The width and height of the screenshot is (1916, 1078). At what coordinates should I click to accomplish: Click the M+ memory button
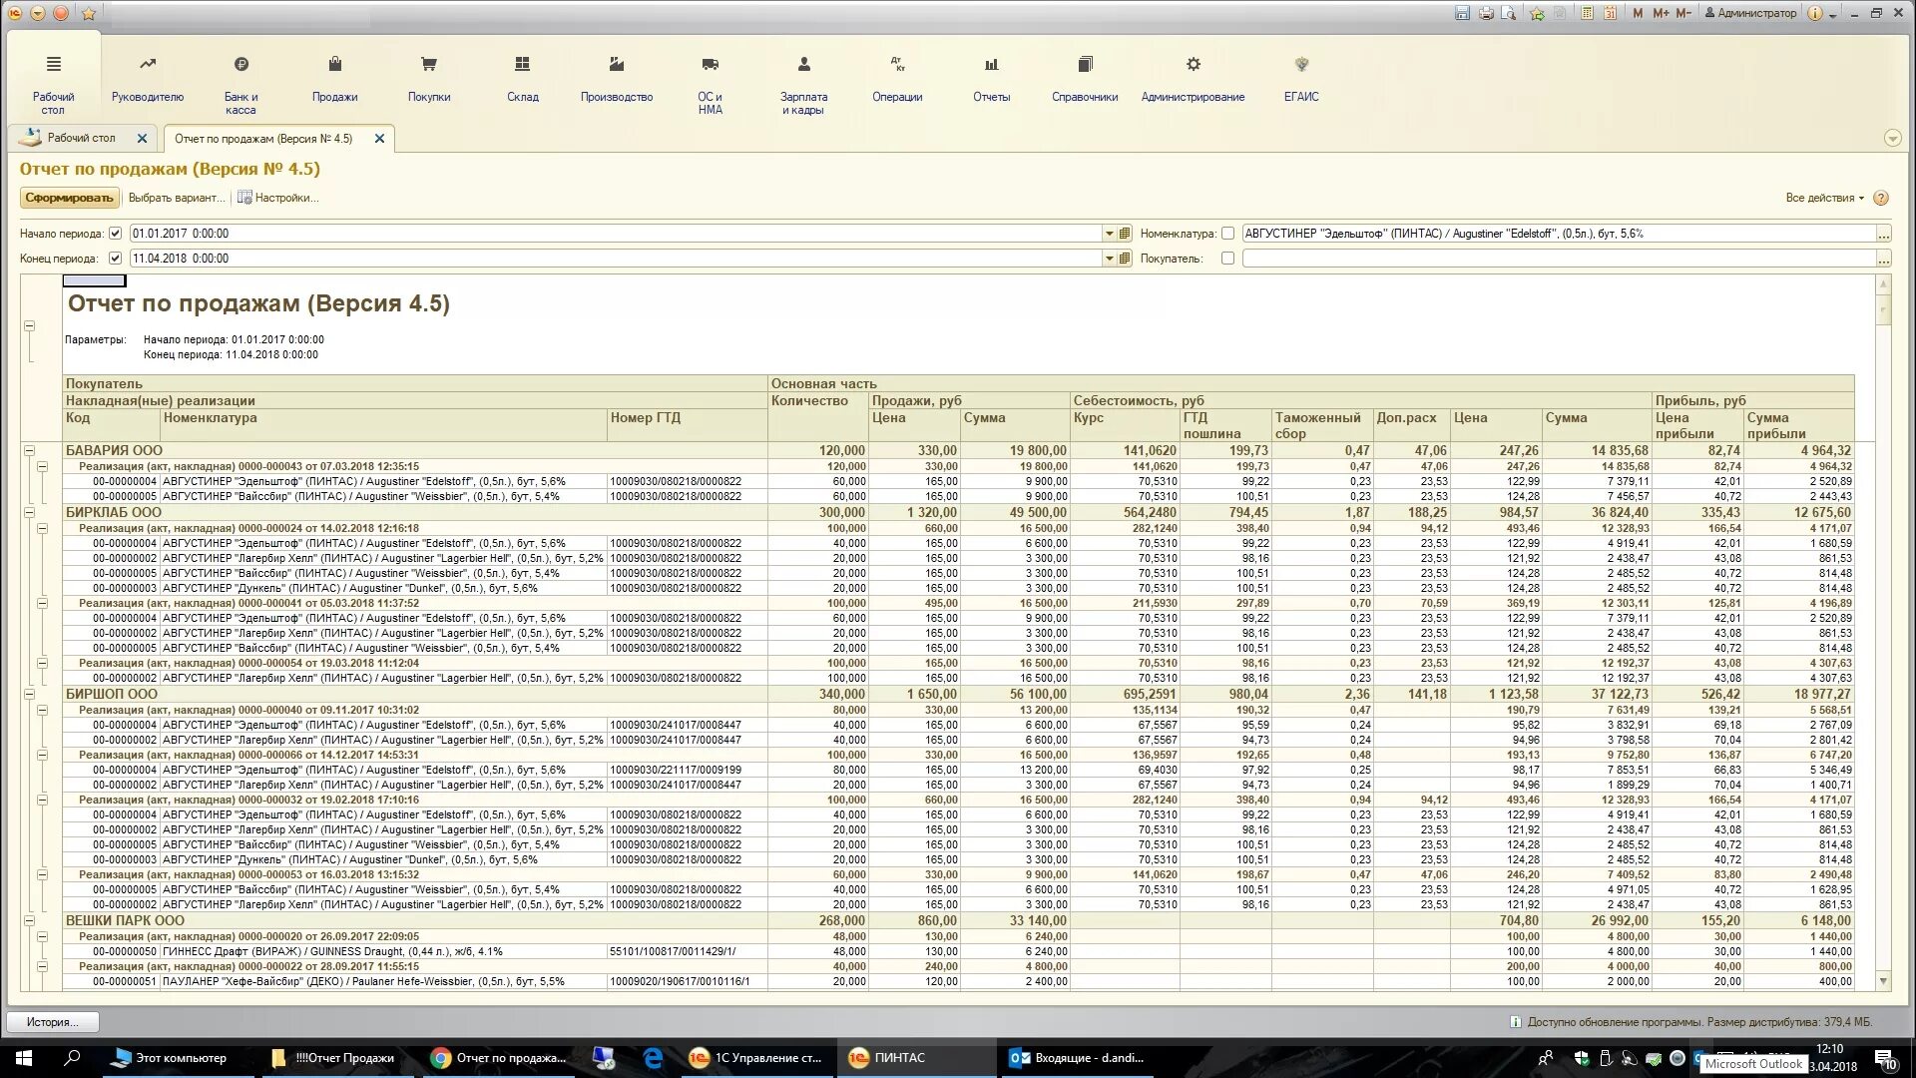(1661, 13)
